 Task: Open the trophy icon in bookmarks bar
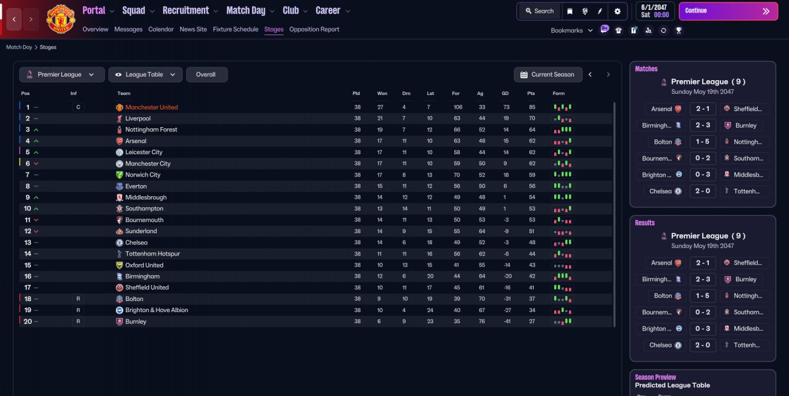click(679, 30)
